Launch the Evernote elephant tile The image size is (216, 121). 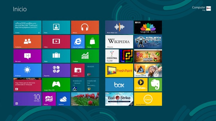click(x=155, y=85)
